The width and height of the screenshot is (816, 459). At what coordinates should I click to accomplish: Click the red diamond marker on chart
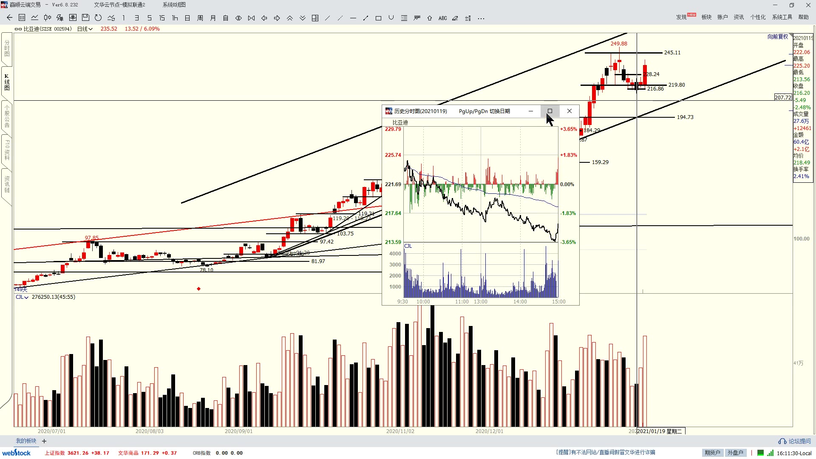(x=198, y=289)
